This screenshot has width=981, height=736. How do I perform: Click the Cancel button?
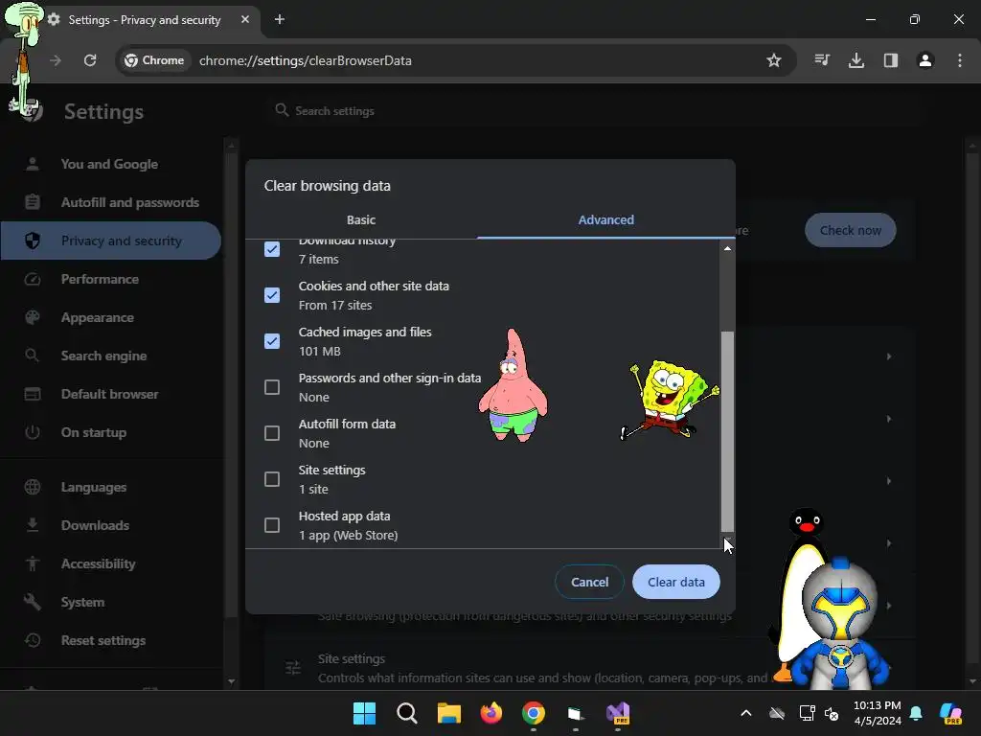589,582
